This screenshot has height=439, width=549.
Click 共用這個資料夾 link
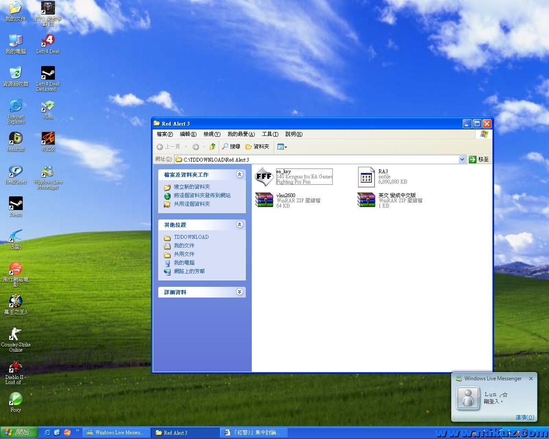[192, 204]
